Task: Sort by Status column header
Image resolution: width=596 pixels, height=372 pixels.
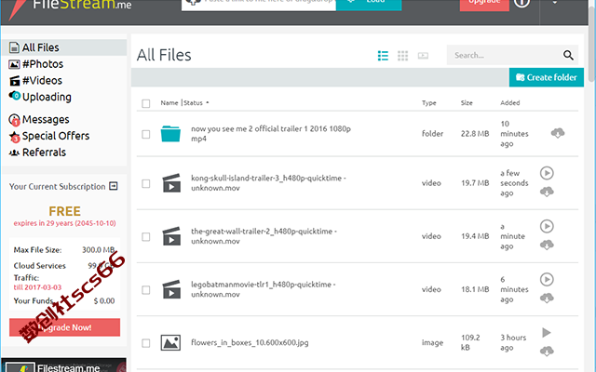Action: (193, 103)
